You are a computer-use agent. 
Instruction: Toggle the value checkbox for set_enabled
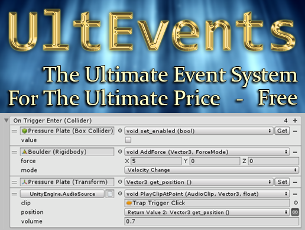pos(128,140)
